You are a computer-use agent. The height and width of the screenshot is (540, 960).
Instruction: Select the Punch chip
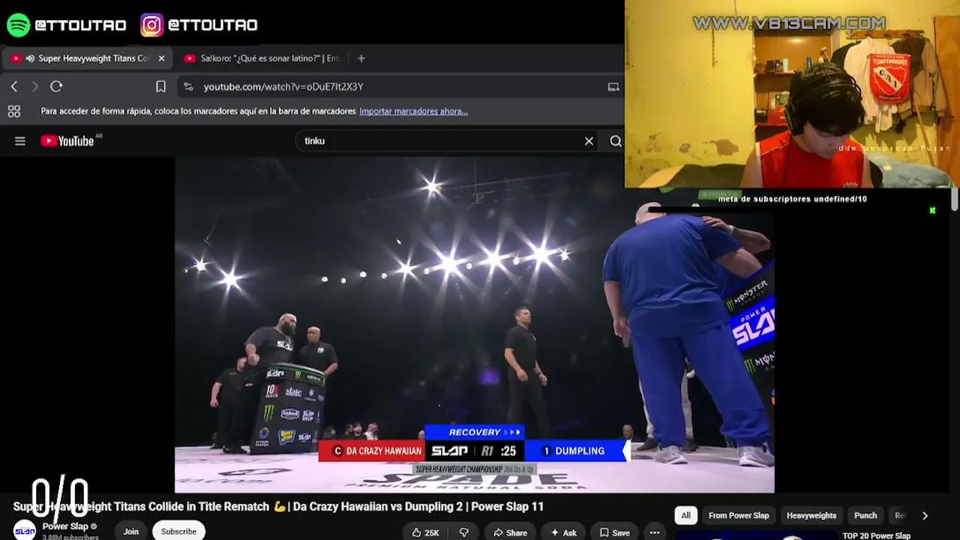point(865,516)
